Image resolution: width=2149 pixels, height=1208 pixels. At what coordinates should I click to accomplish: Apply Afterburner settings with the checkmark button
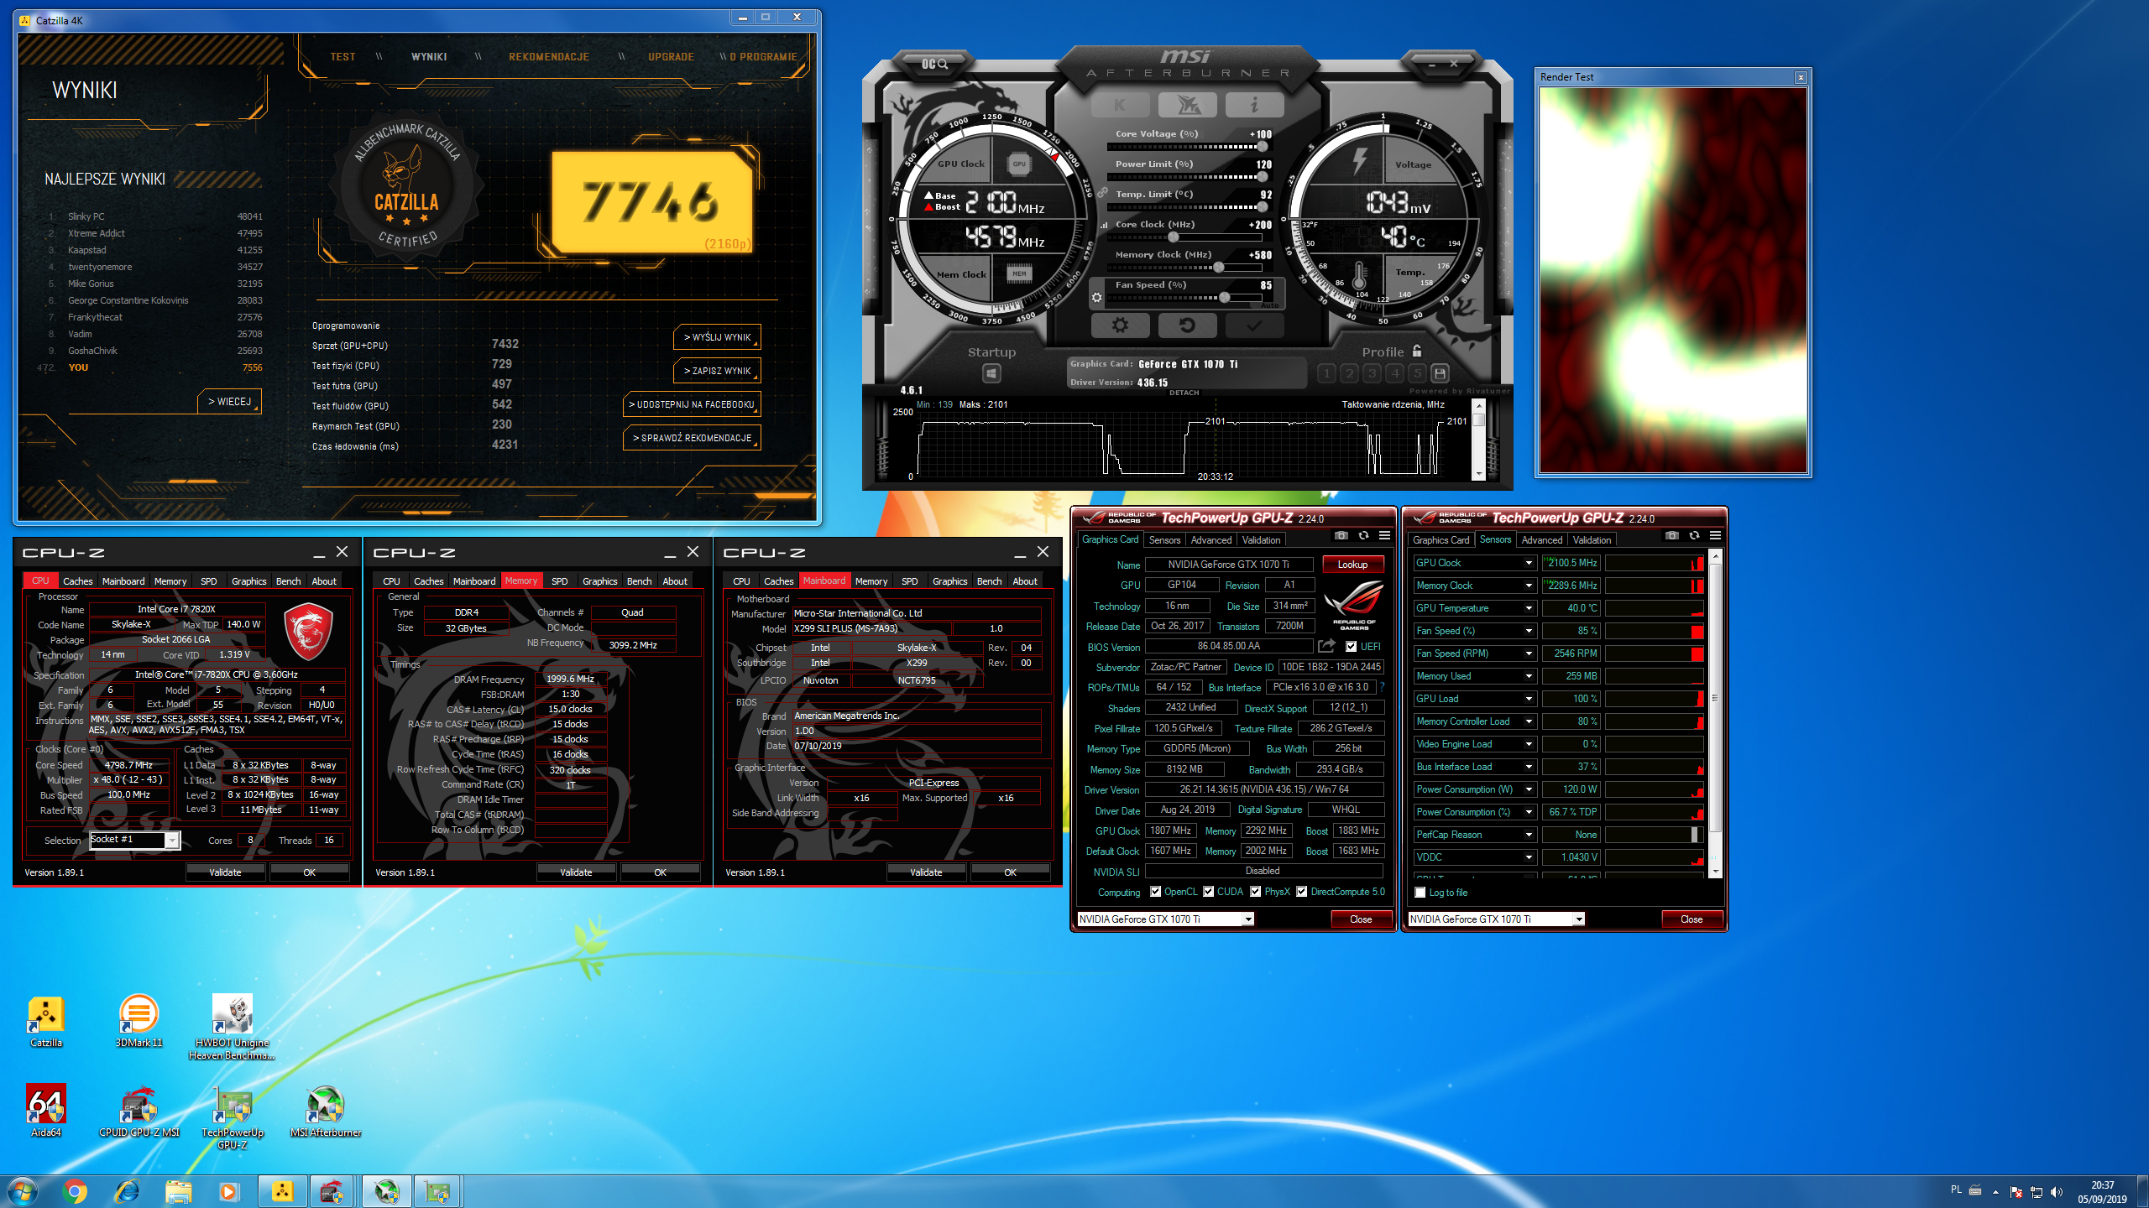pyautogui.click(x=1254, y=325)
